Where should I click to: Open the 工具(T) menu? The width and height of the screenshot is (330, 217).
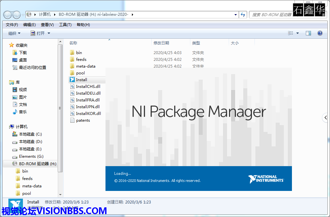click(65, 25)
